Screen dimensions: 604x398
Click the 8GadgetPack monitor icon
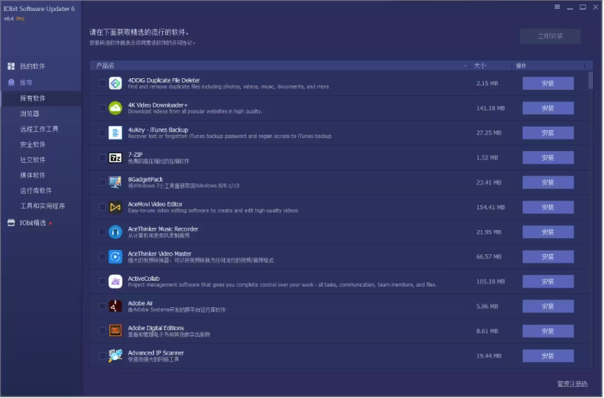coord(115,183)
